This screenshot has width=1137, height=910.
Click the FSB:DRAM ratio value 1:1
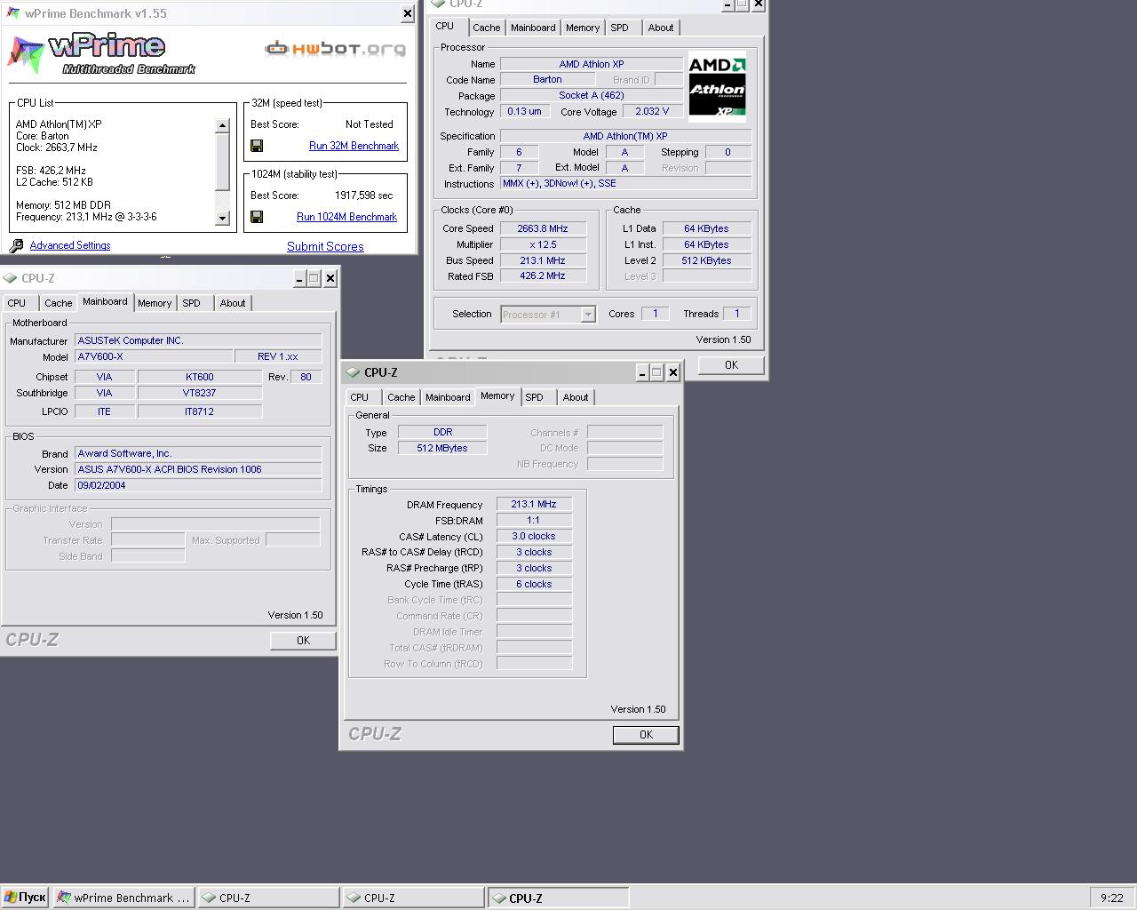[534, 520]
